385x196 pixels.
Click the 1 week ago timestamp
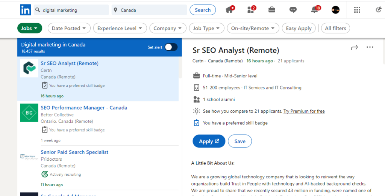(51, 140)
